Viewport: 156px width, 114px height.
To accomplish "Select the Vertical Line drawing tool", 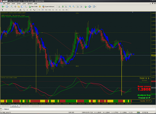I will coord(10,10).
